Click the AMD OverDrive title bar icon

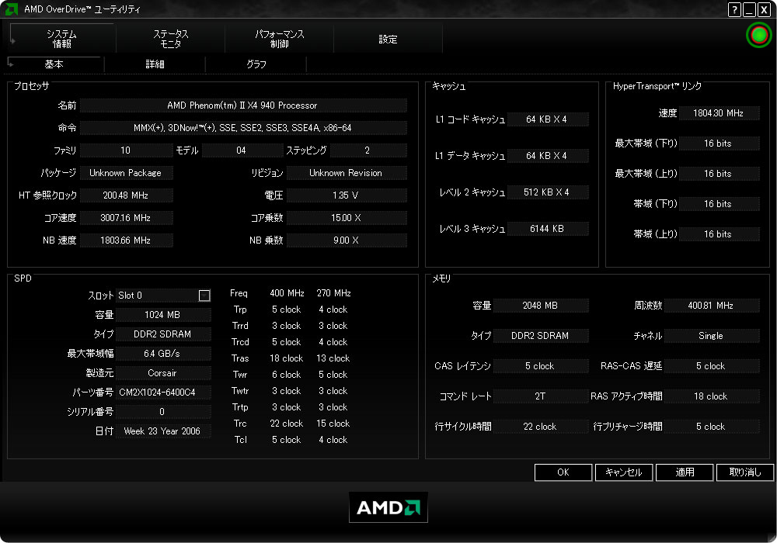[11, 9]
